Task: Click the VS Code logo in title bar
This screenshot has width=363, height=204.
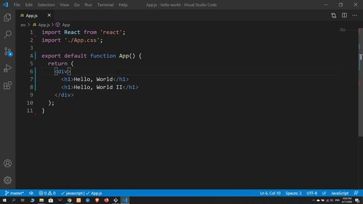Action: point(6,5)
